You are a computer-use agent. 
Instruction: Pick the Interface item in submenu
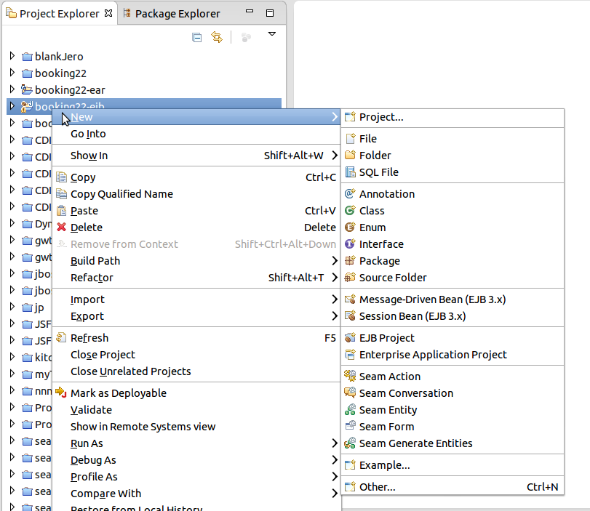[380, 244]
